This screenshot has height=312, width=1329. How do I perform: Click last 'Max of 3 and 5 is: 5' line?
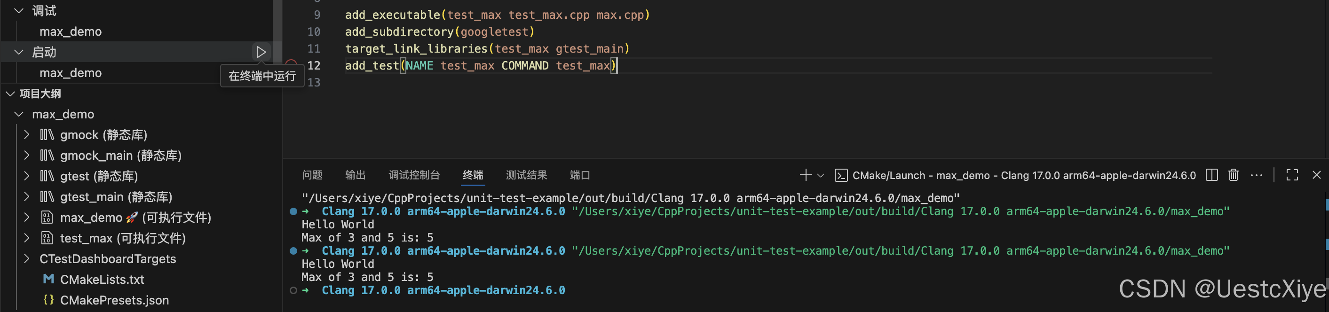[x=367, y=277]
